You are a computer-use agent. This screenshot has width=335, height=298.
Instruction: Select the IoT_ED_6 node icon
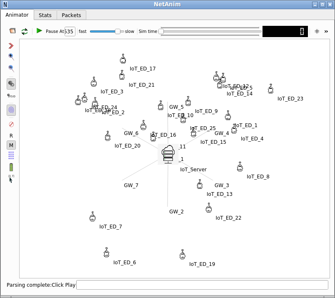(106, 252)
